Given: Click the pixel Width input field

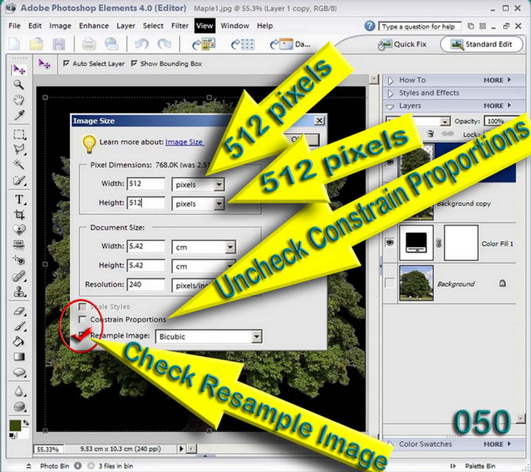Looking at the screenshot, I should click(146, 184).
